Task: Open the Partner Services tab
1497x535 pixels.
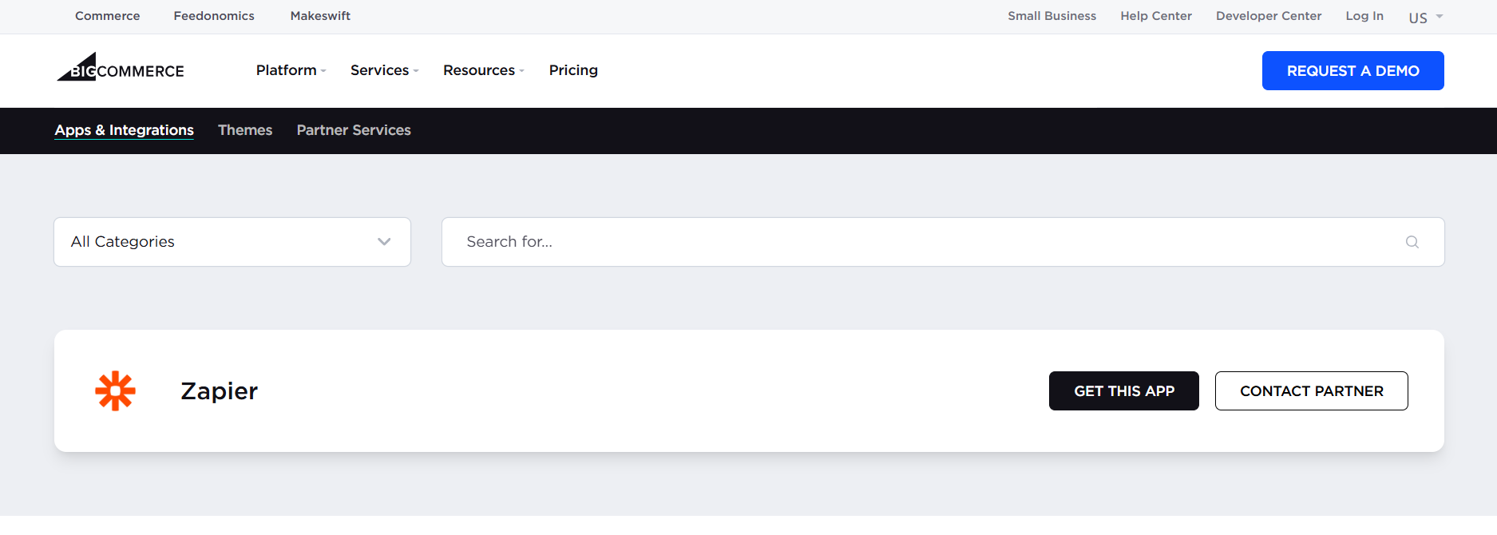Action: (354, 130)
